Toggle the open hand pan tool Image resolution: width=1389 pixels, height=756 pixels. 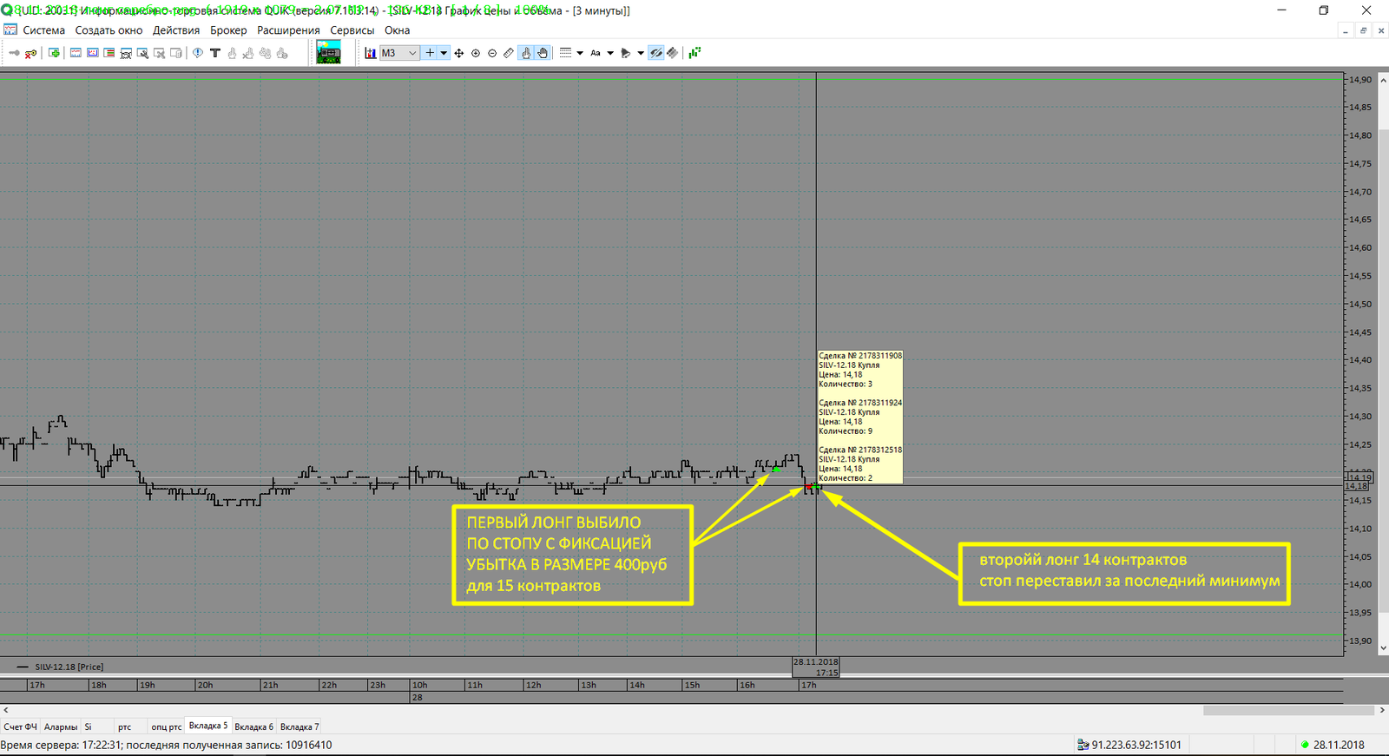(x=543, y=53)
